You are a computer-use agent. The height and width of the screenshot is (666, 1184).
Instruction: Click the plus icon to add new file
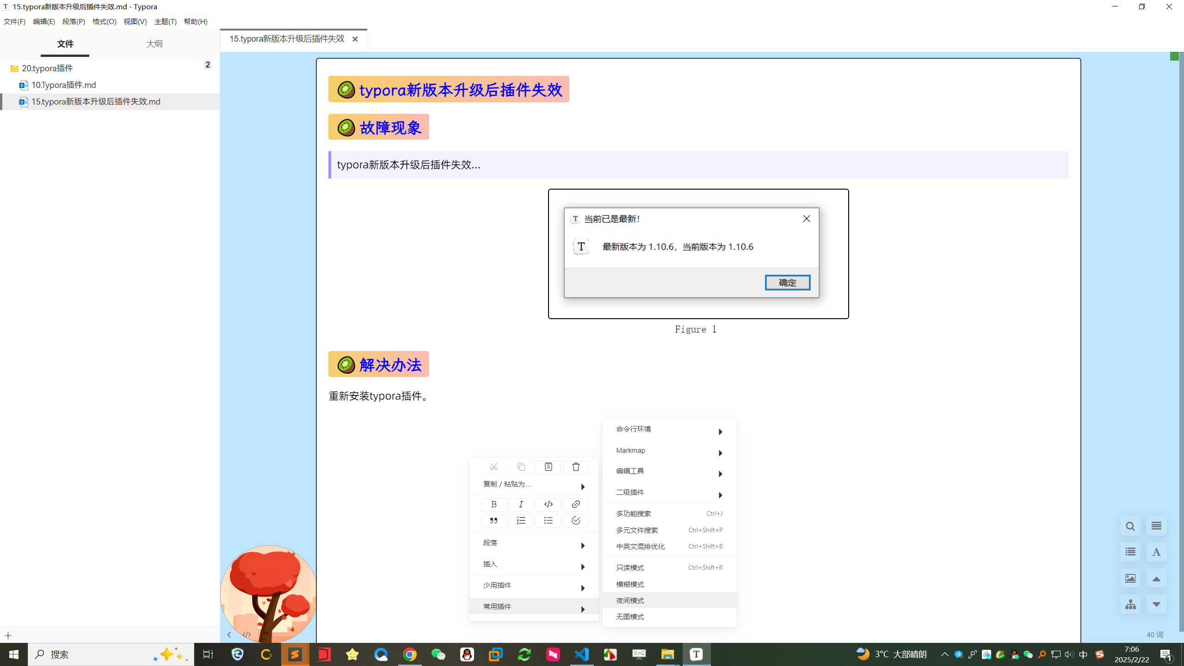tap(8, 635)
